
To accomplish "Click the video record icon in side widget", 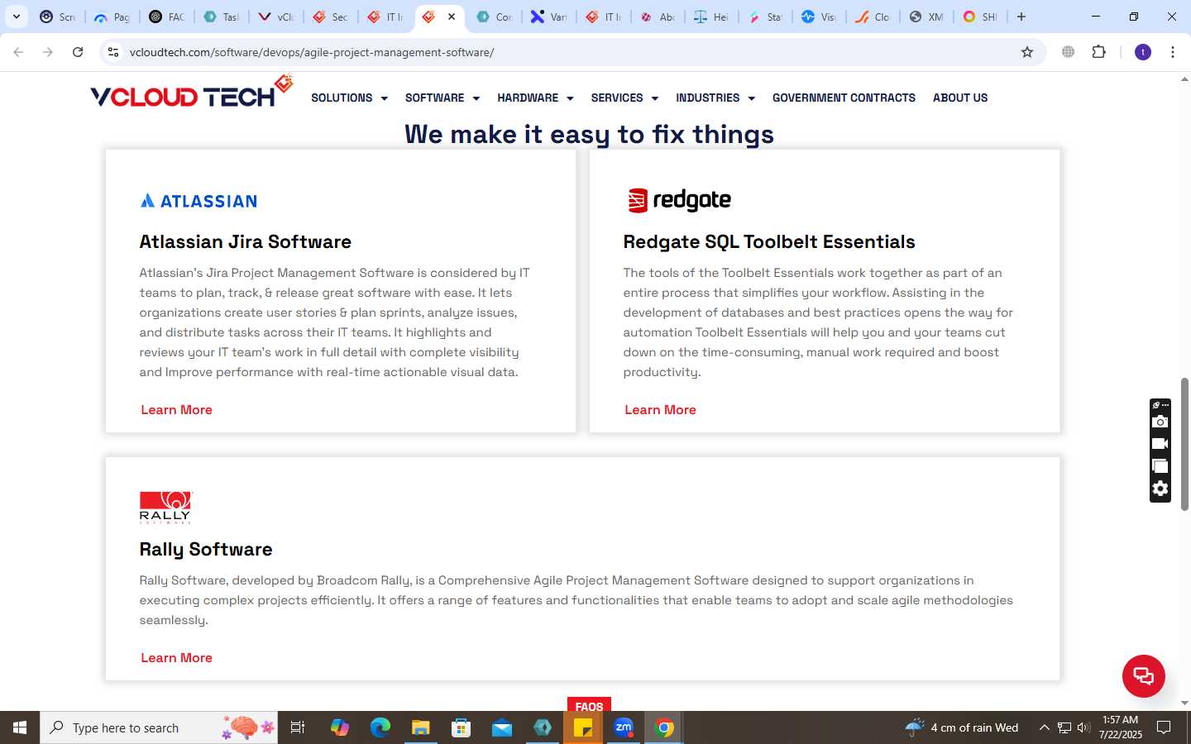I will (x=1160, y=444).
